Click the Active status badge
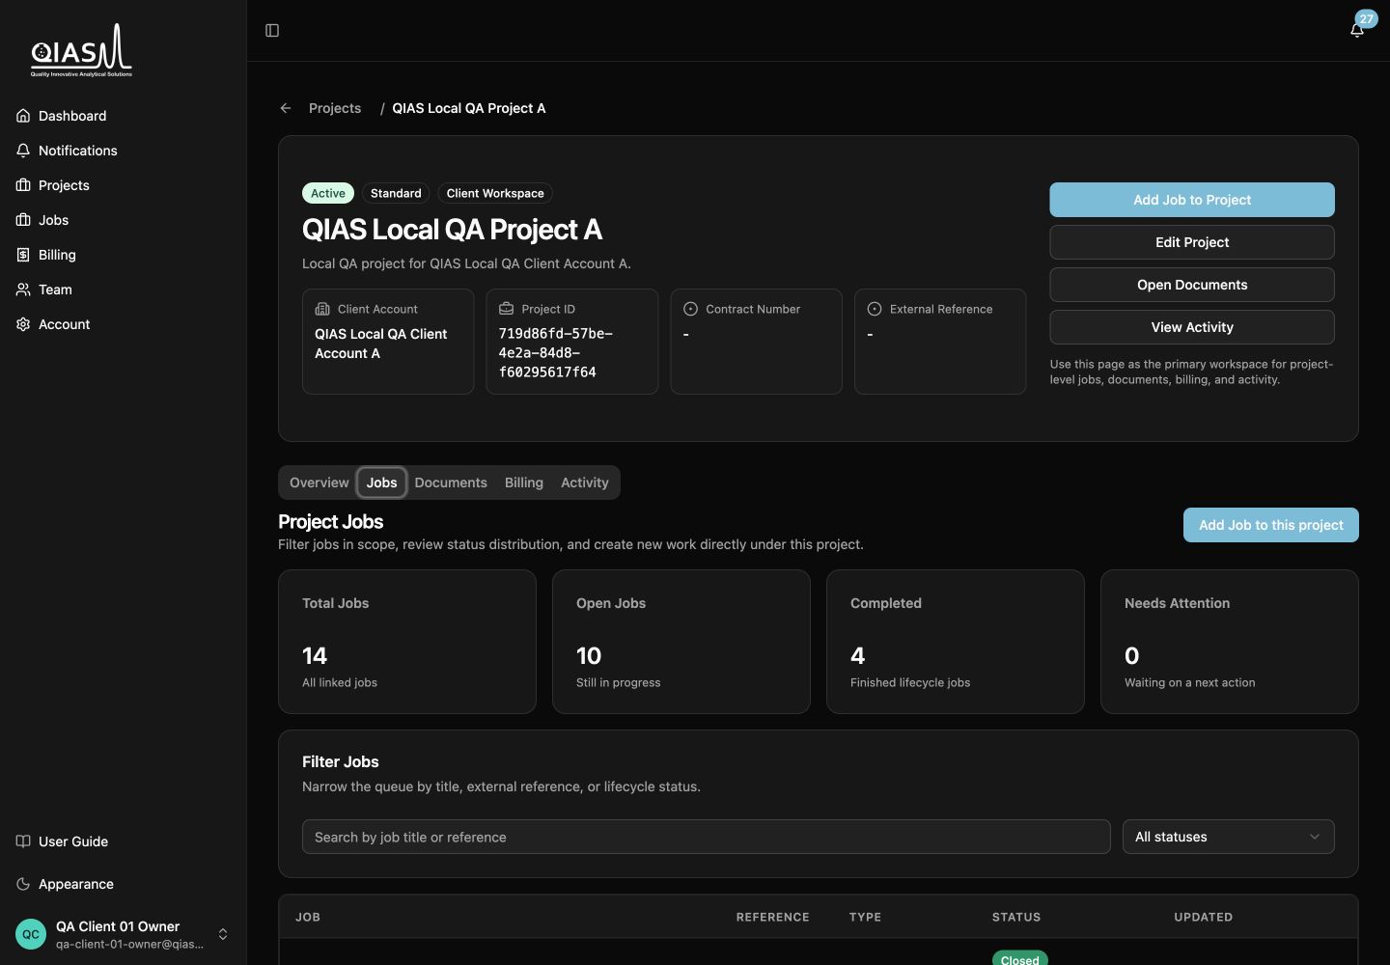This screenshot has width=1390, height=965. (328, 193)
